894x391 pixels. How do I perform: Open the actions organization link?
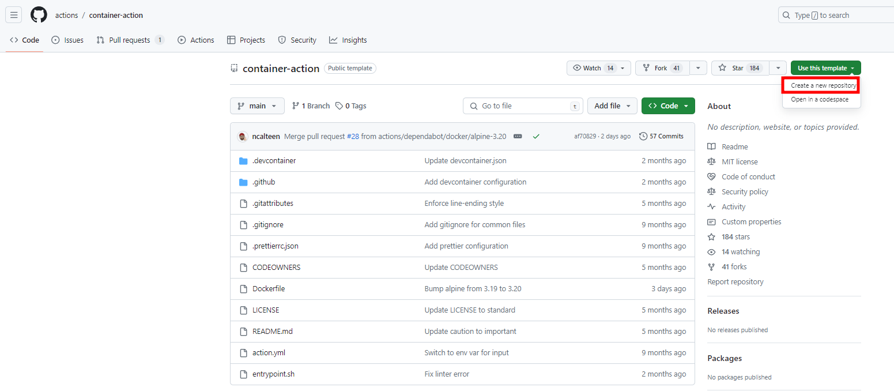(x=66, y=16)
